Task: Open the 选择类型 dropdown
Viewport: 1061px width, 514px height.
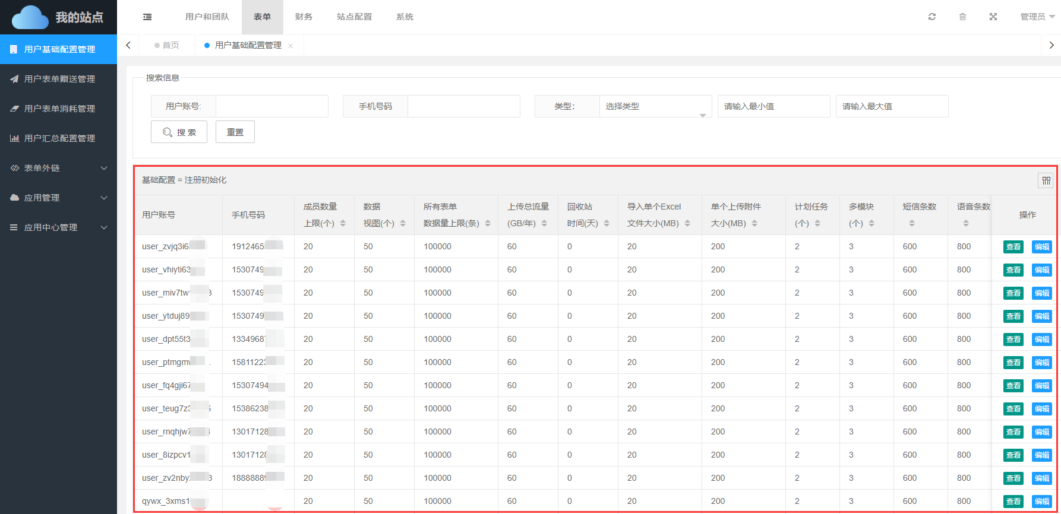Action: tap(655, 106)
